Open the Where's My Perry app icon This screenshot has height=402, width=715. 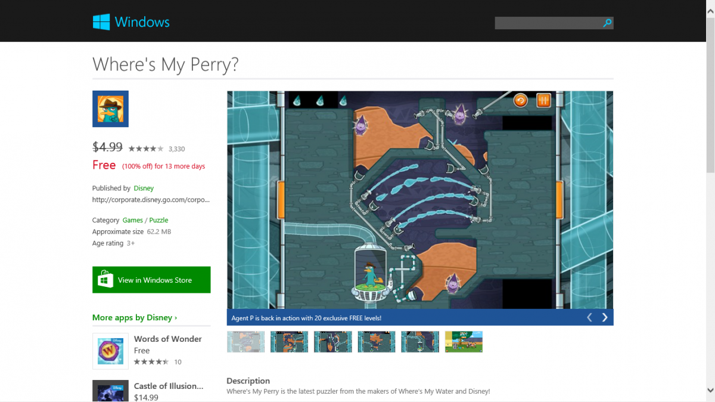(x=110, y=109)
